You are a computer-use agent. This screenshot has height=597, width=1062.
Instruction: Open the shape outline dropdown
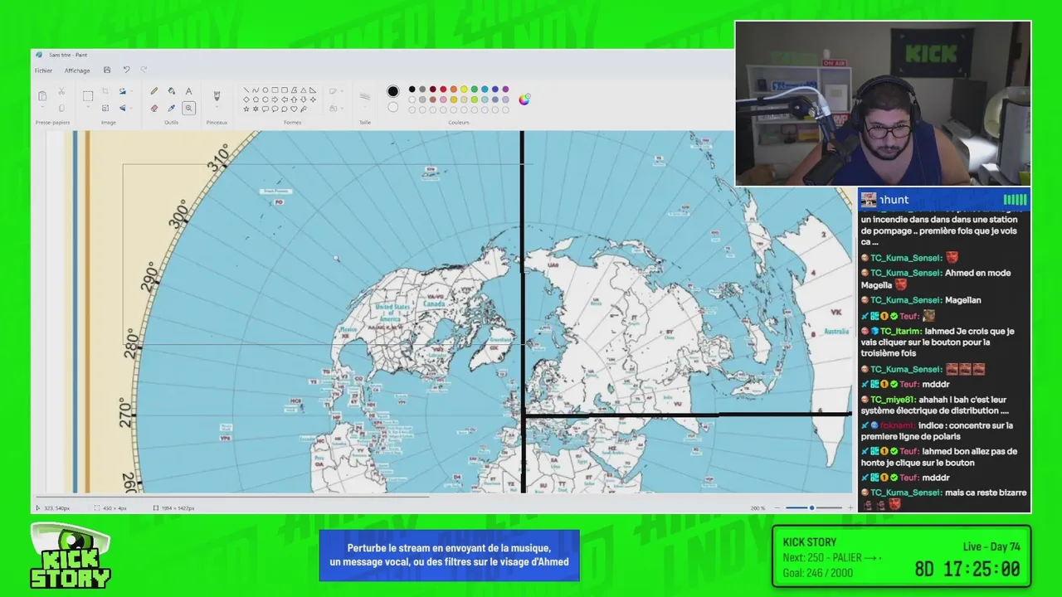335,91
